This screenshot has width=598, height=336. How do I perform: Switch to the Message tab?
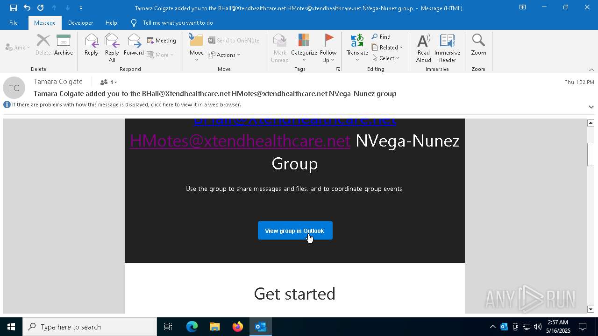tap(45, 22)
